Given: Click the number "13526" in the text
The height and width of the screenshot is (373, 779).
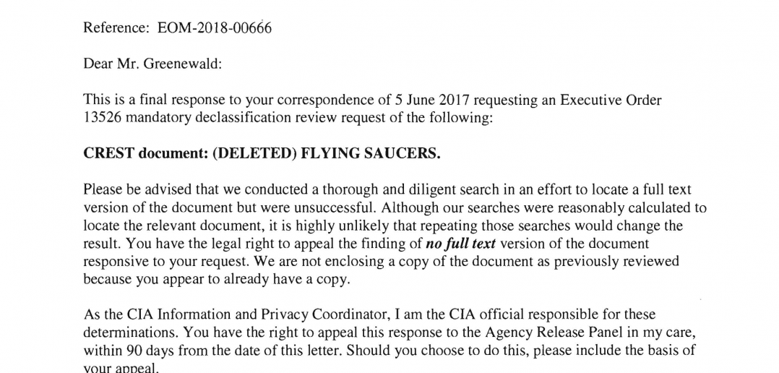Looking at the screenshot, I should pyautogui.click(x=101, y=117).
